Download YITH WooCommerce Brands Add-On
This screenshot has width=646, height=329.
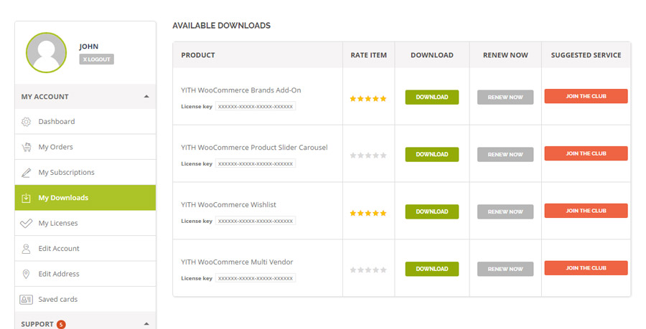432,97
